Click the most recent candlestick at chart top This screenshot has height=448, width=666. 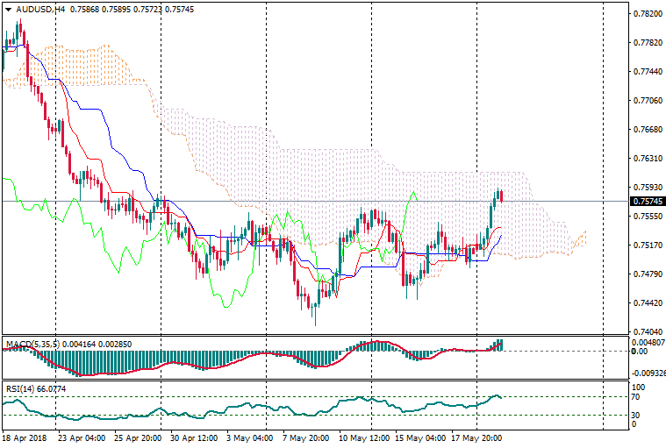501,195
